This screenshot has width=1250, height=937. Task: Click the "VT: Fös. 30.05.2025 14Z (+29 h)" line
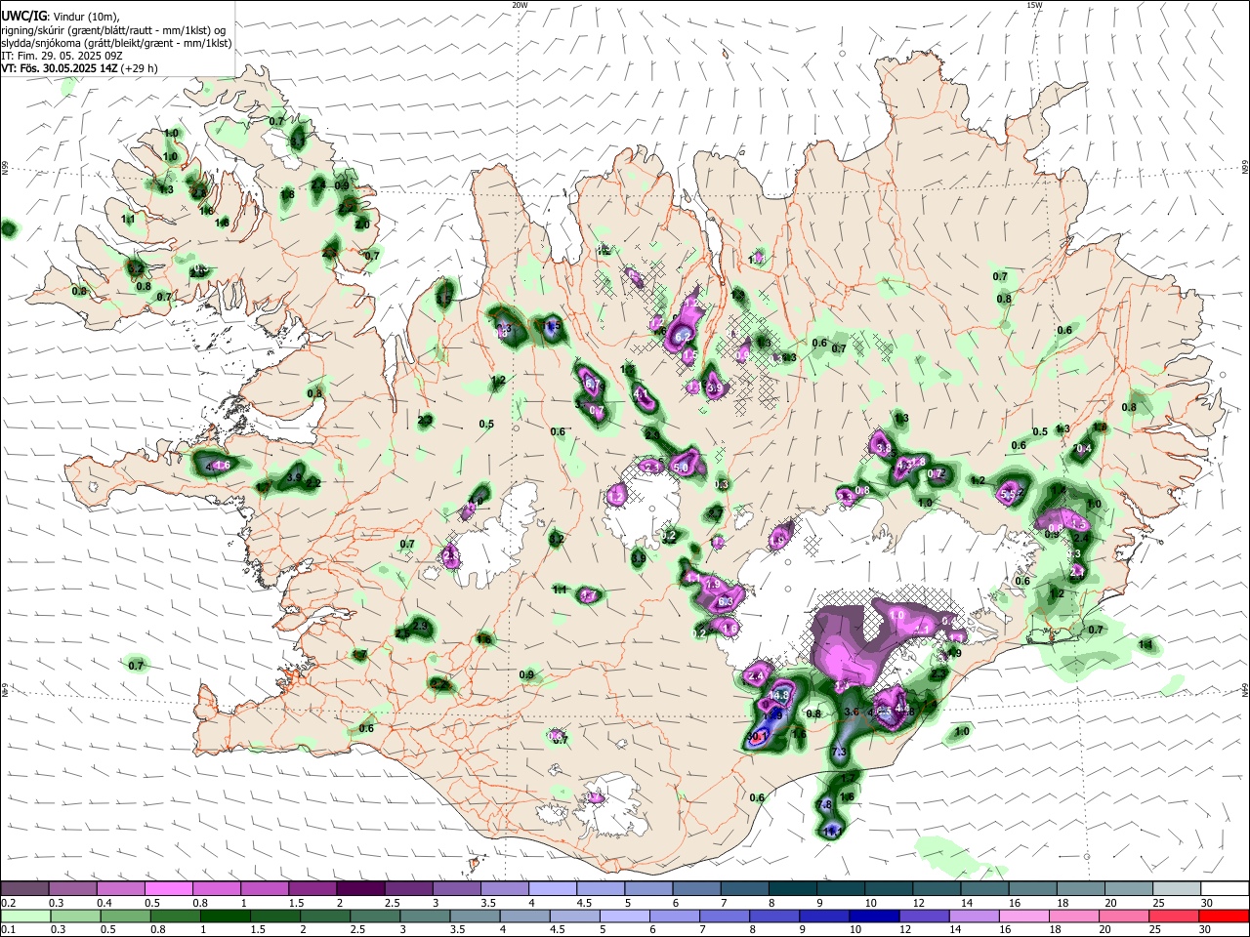(79, 68)
